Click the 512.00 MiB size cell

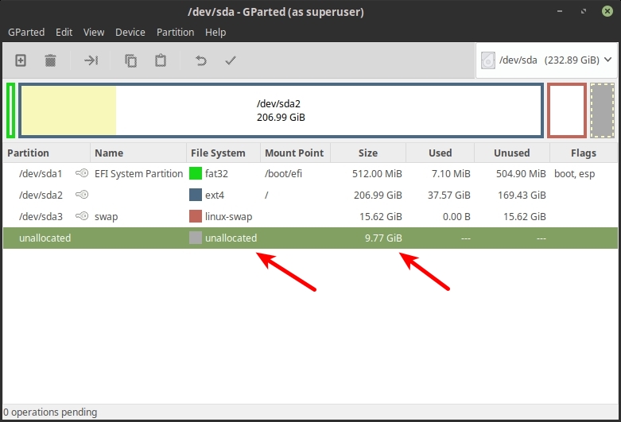(x=377, y=174)
